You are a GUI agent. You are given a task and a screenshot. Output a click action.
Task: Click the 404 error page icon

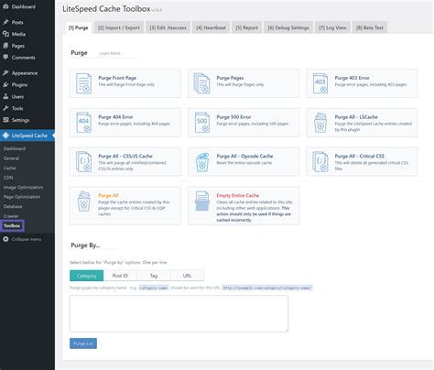83,123
